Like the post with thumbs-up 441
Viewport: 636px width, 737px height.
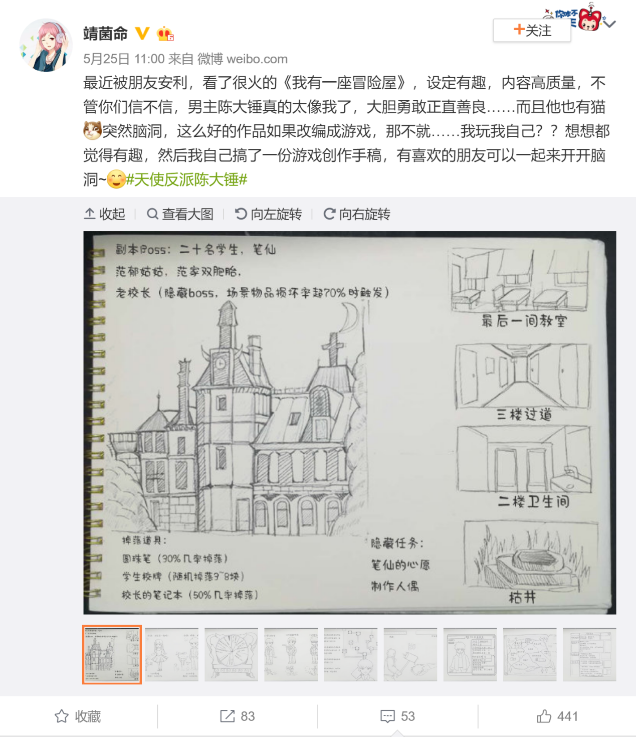click(557, 716)
